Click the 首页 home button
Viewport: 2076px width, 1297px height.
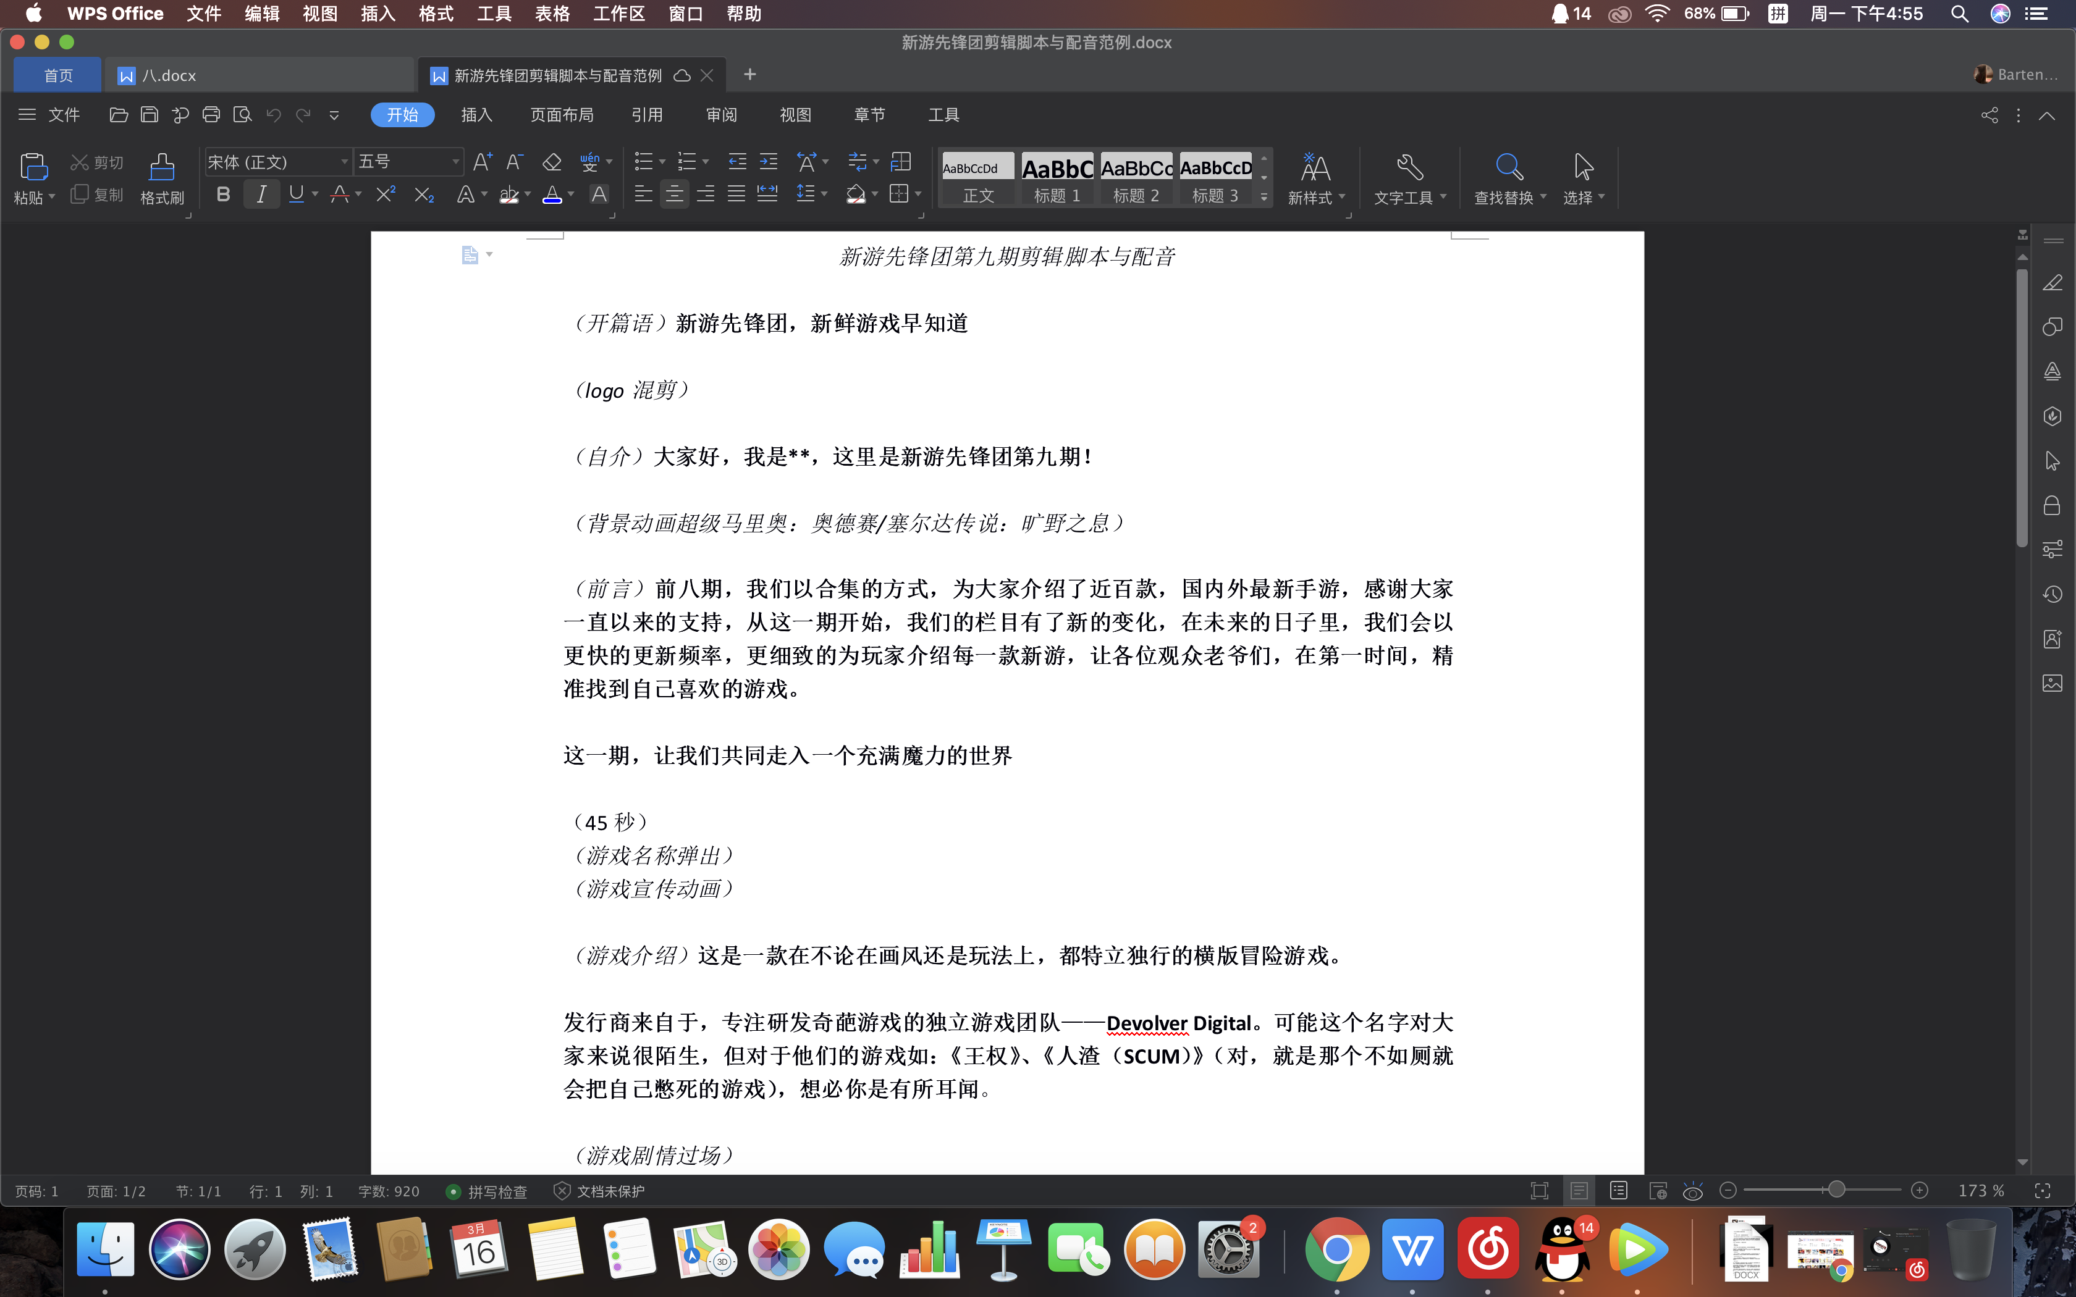coord(58,75)
